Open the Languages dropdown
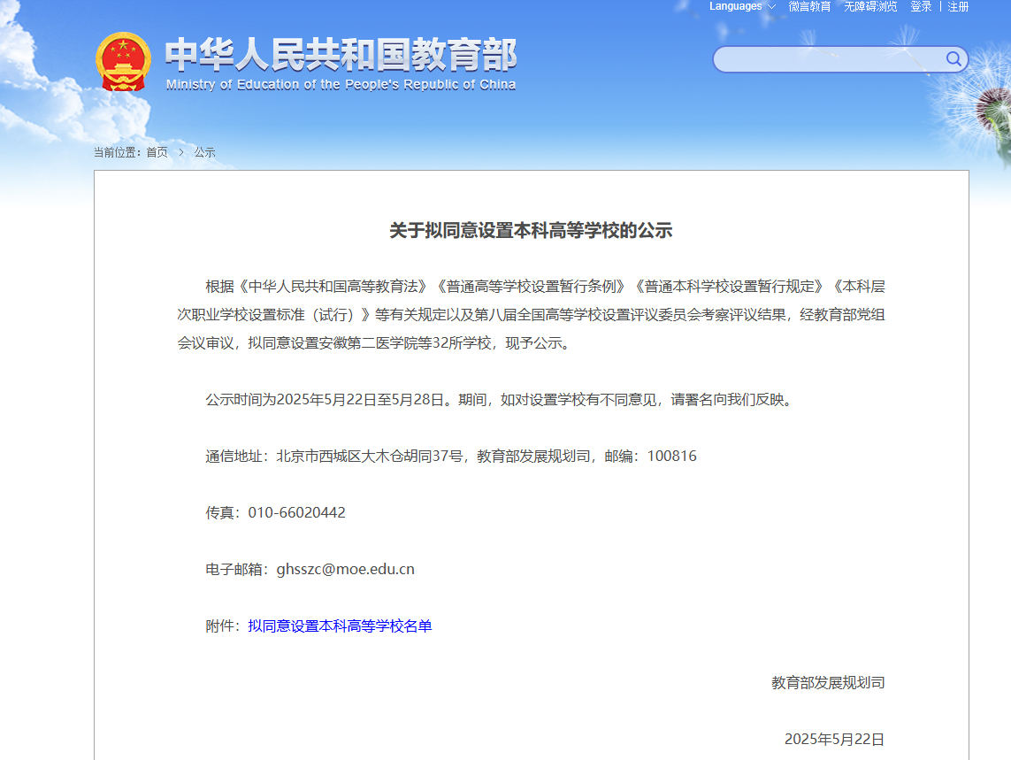1011x760 pixels. pyautogui.click(x=742, y=6)
